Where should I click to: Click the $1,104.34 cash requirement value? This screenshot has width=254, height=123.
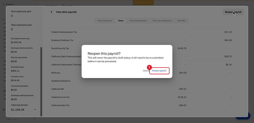pos(18,110)
